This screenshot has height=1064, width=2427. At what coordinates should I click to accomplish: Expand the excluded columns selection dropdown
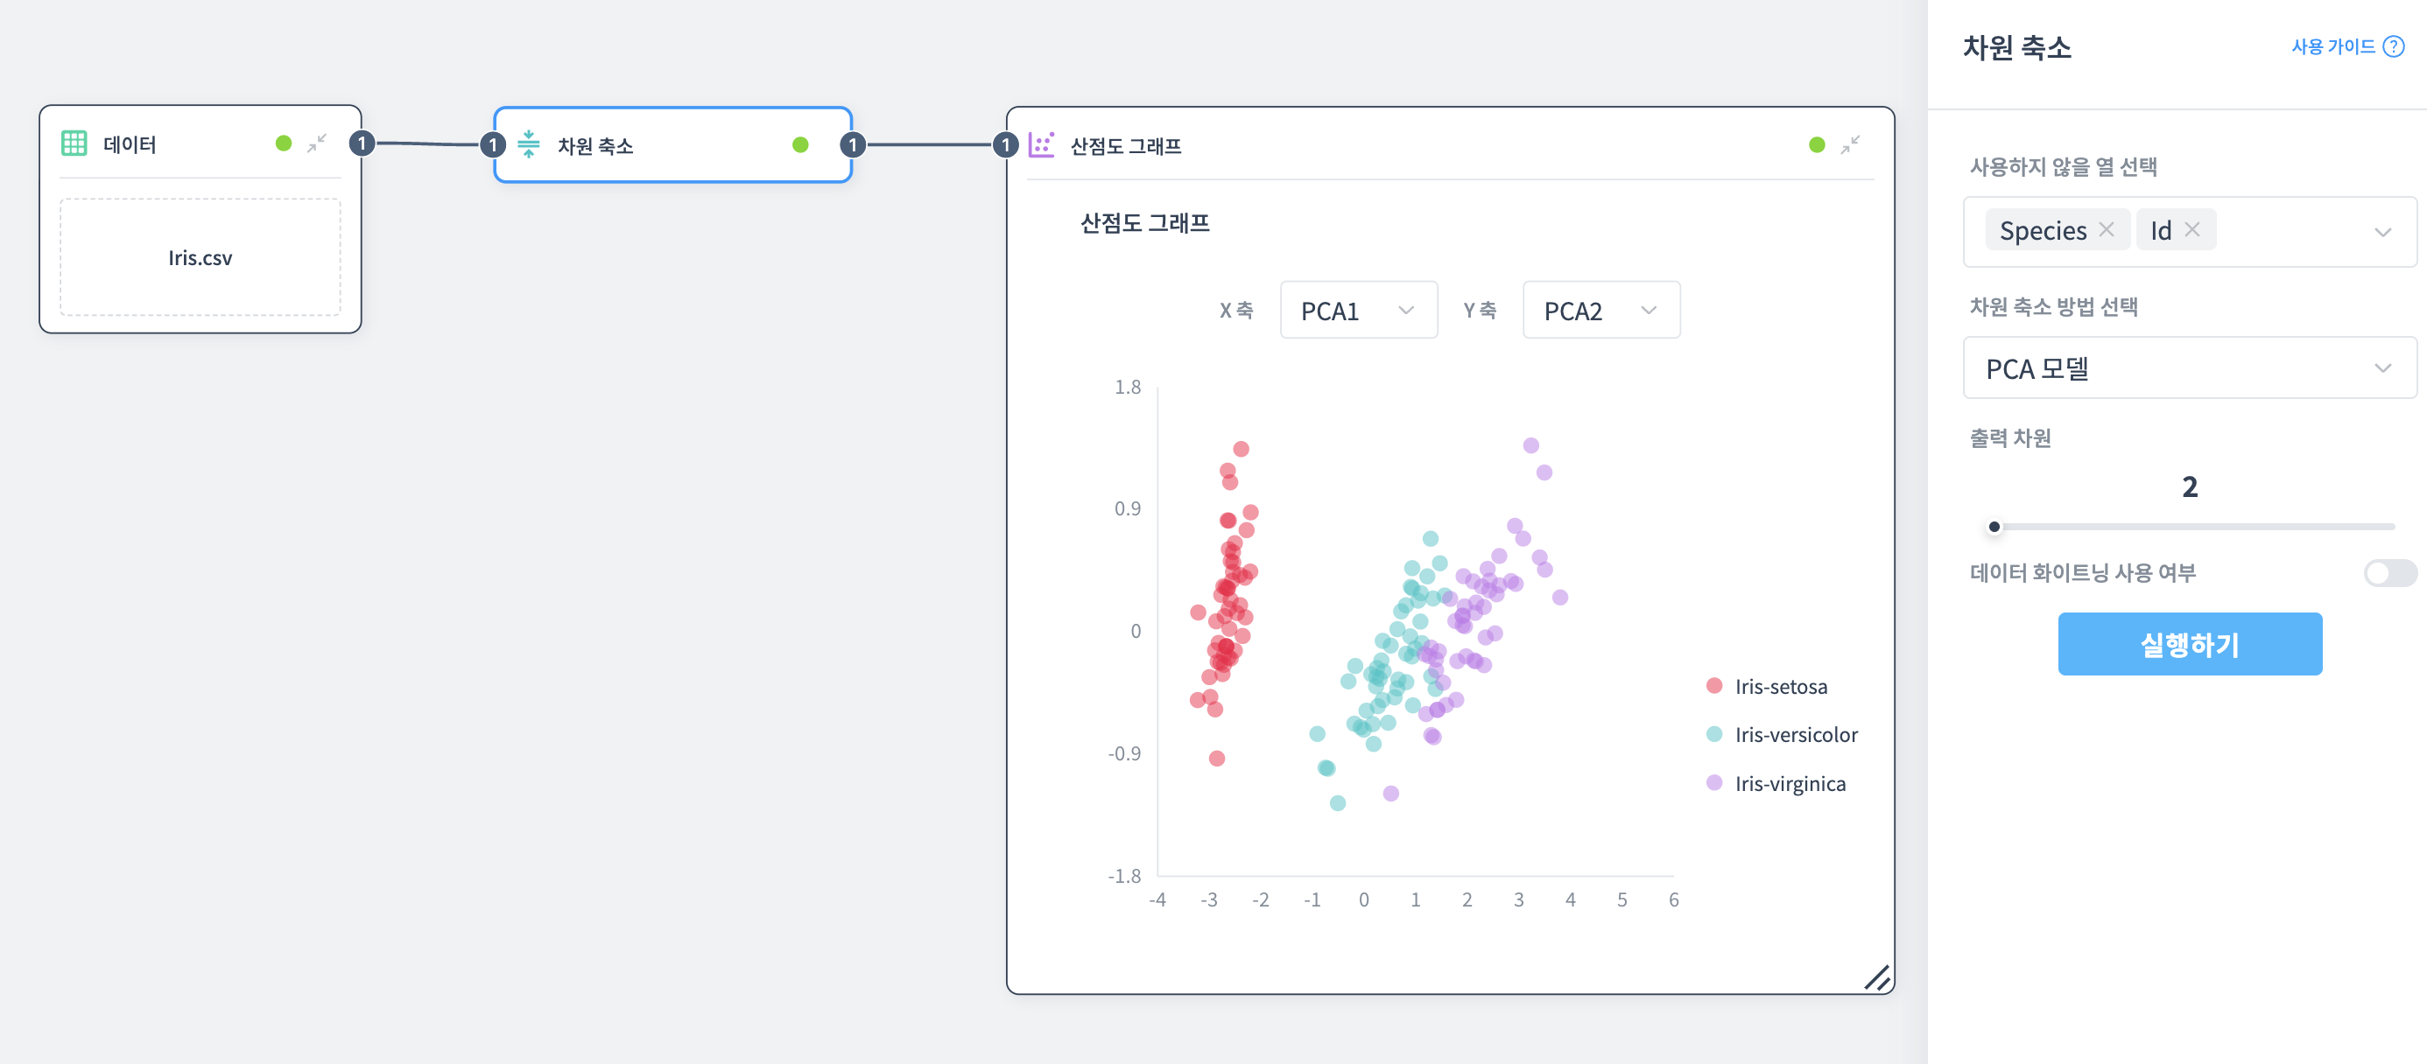point(2381,232)
